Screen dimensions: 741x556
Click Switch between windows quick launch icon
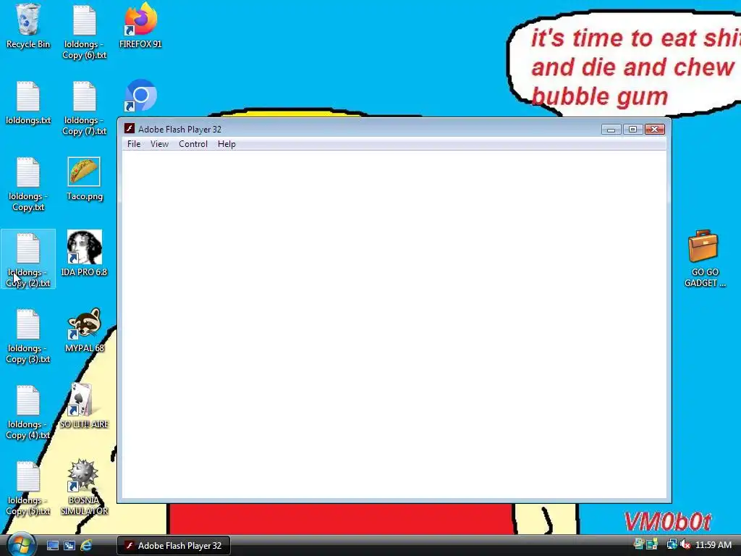pyautogui.click(x=69, y=546)
